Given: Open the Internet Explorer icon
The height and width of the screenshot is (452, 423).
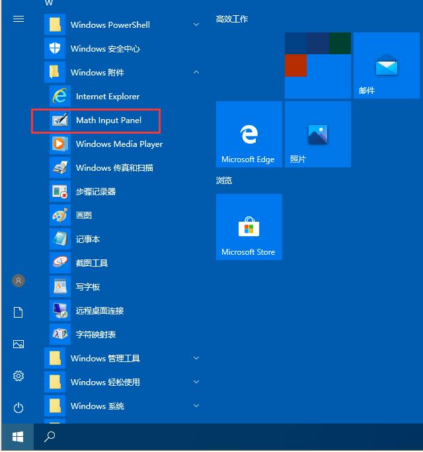Looking at the screenshot, I should coord(60,96).
